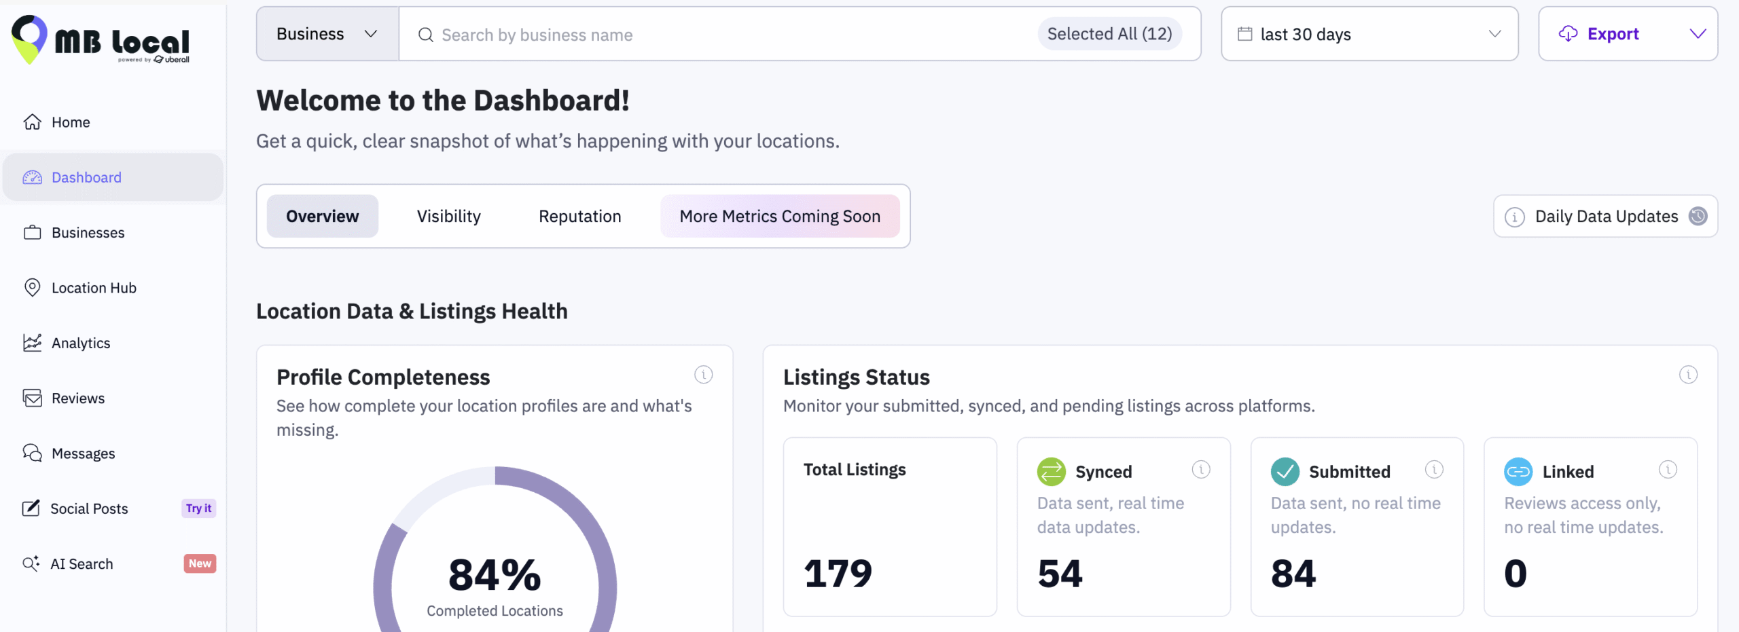This screenshot has height=632, width=1739.
Task: Open the Analytics chart icon
Action: (x=32, y=343)
